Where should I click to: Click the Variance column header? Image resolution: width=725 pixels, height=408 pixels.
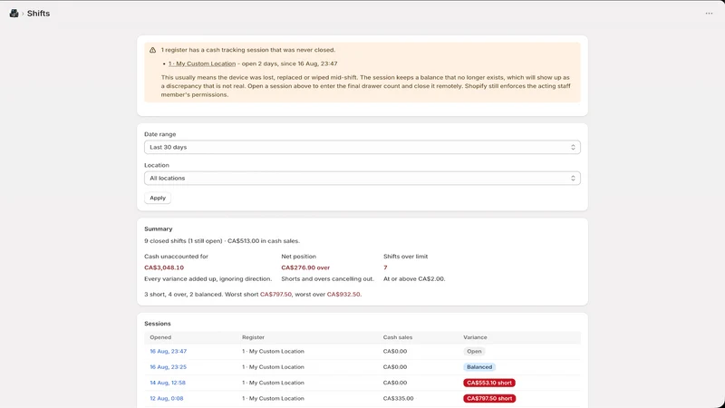pyautogui.click(x=475, y=337)
